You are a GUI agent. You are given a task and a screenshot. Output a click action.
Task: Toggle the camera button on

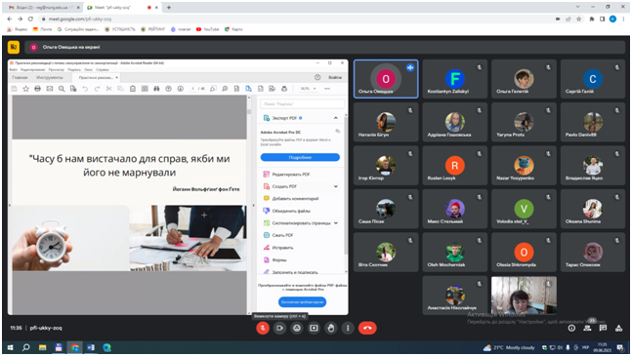279,329
